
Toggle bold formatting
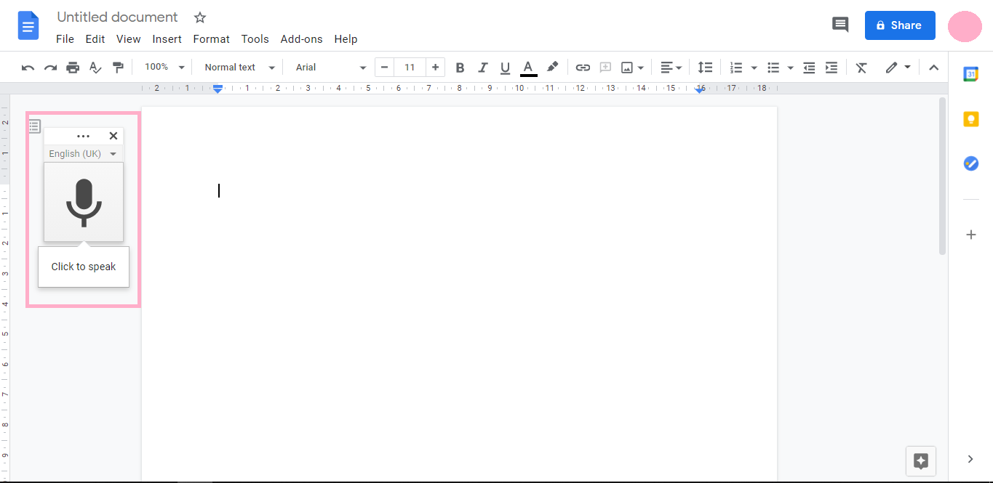pos(460,68)
